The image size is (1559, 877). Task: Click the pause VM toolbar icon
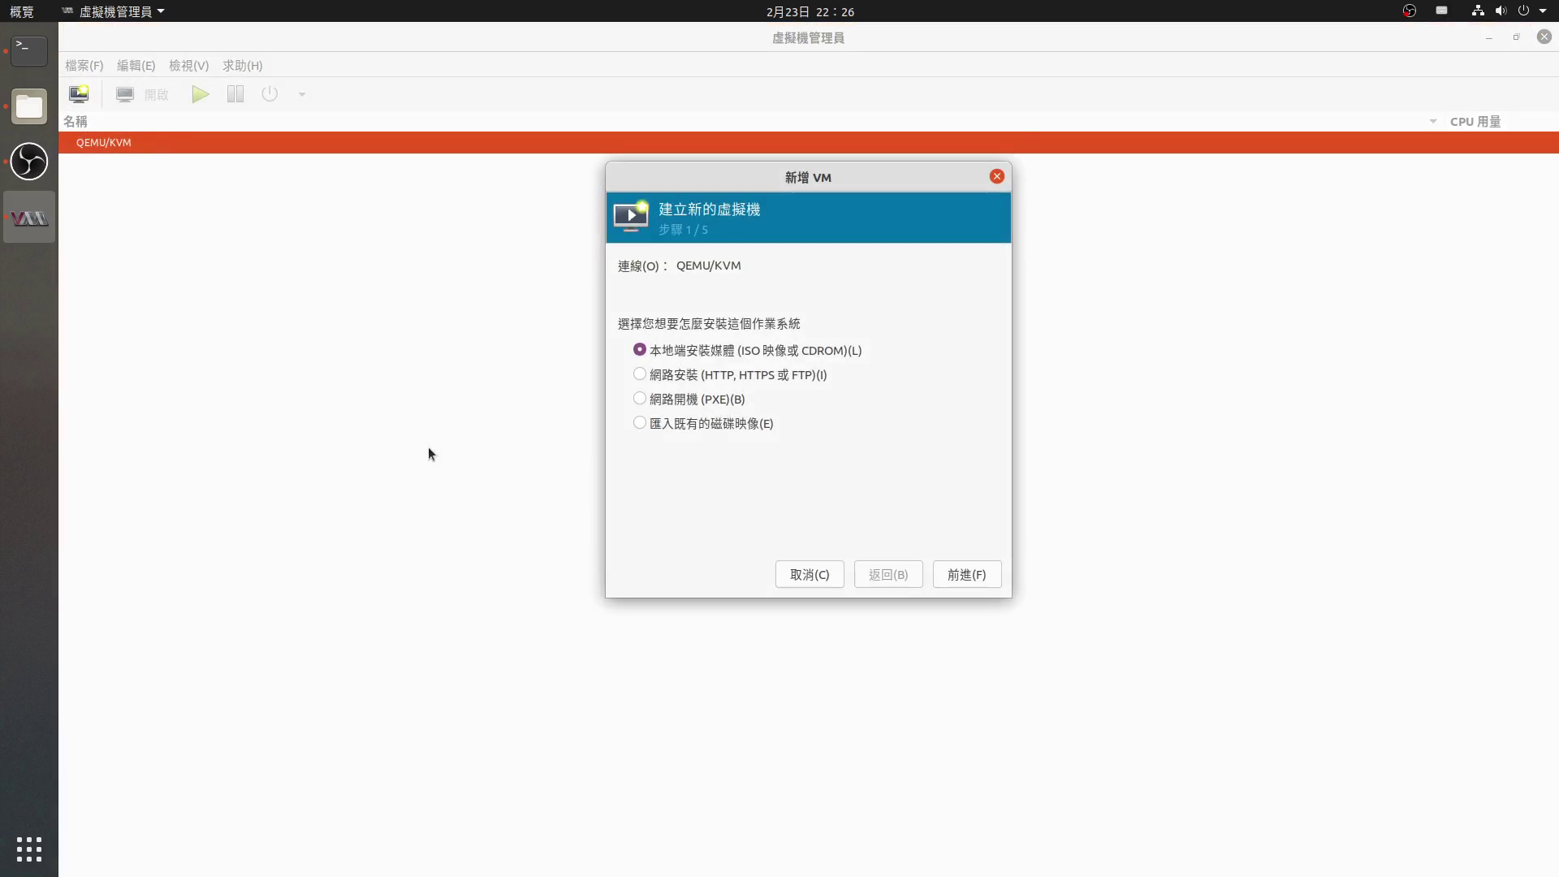tap(235, 94)
